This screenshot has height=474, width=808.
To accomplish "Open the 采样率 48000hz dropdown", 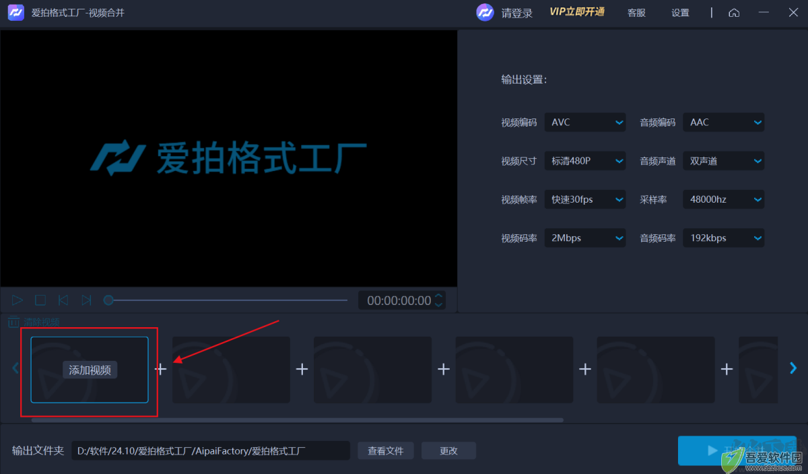I will click(724, 199).
